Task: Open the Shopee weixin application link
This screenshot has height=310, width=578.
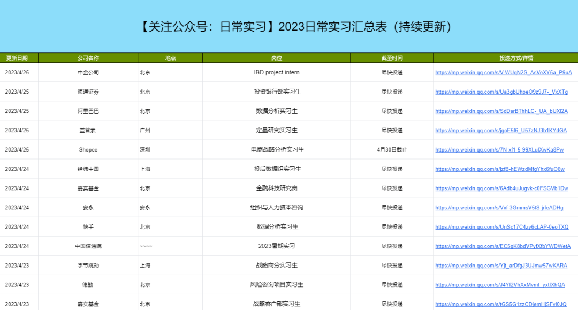Action: tap(499, 150)
